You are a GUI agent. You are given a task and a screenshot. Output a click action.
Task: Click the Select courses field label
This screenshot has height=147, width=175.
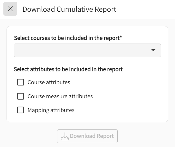tap(67, 38)
